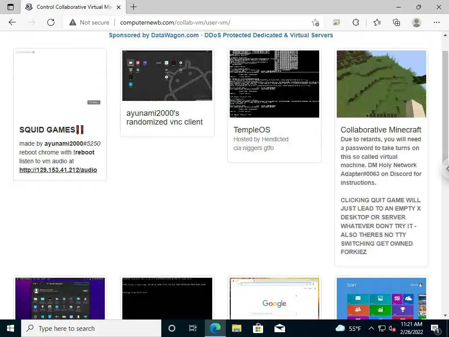
Task: Click the scrollbar up arrow
Action: (445, 35)
